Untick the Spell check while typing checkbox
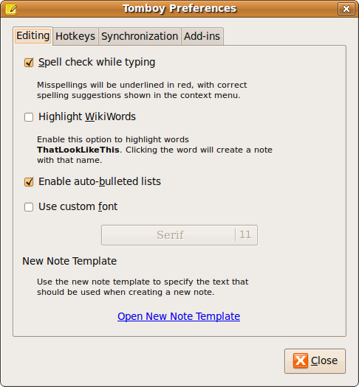 tap(29, 63)
